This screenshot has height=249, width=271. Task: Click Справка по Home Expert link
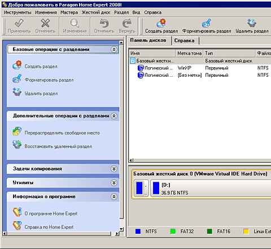point(49,227)
